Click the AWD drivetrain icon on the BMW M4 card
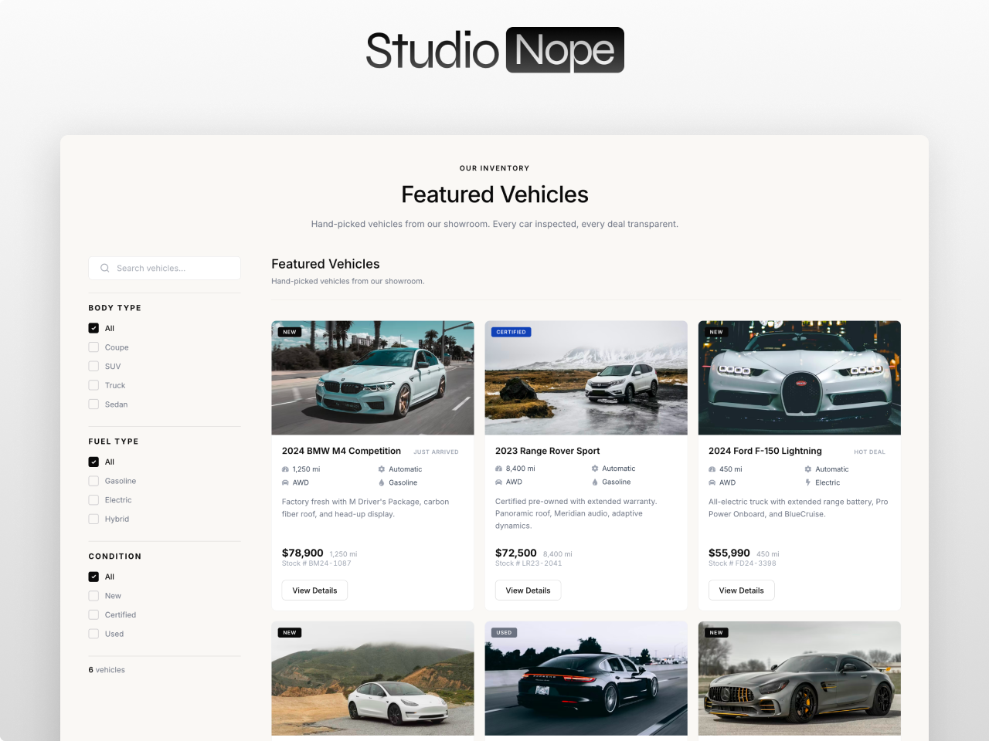This screenshot has height=741, width=989. 287,482
